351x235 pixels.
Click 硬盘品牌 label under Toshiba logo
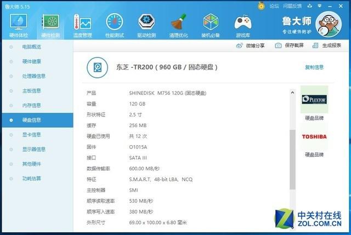pos(314,154)
